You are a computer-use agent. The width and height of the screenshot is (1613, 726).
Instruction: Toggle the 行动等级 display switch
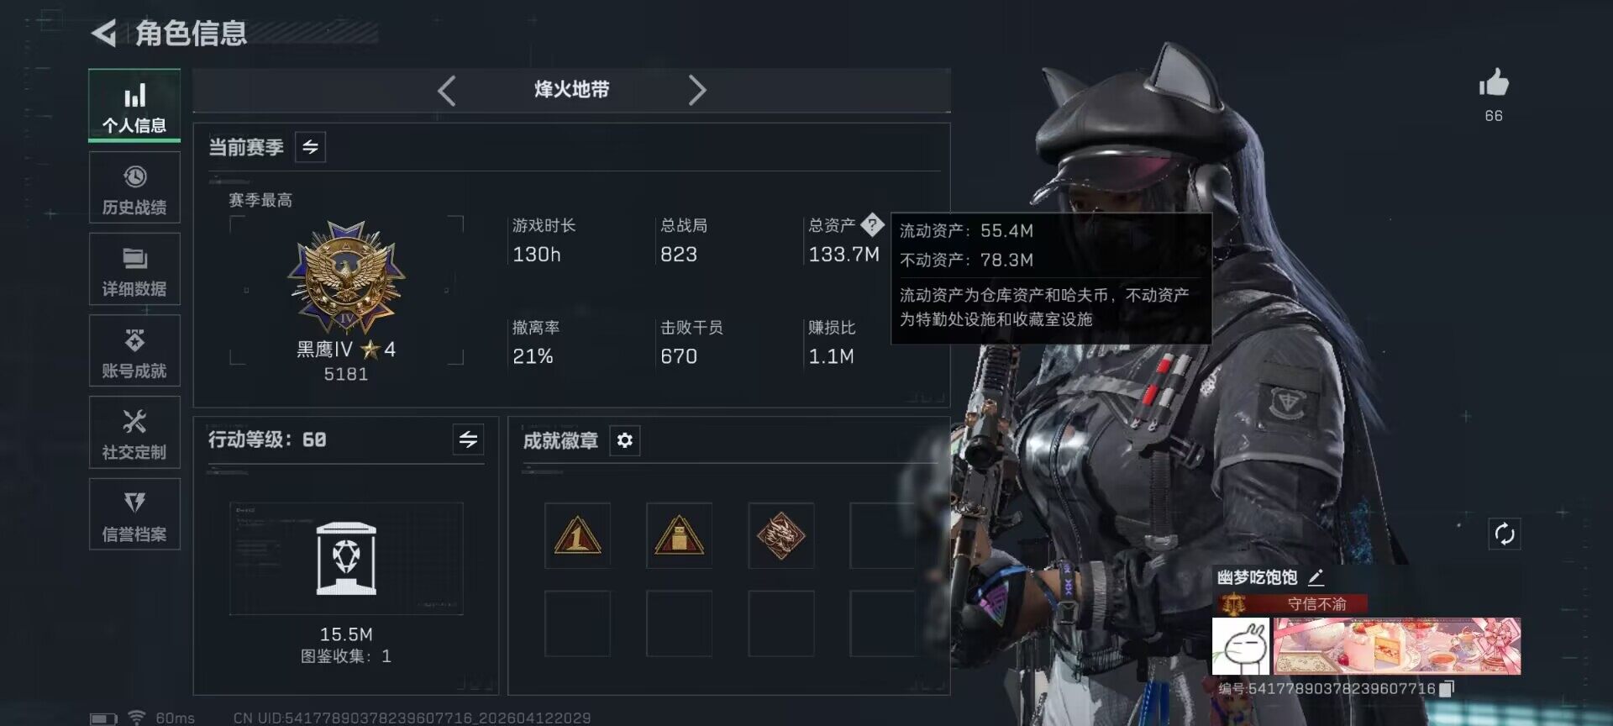pos(468,439)
